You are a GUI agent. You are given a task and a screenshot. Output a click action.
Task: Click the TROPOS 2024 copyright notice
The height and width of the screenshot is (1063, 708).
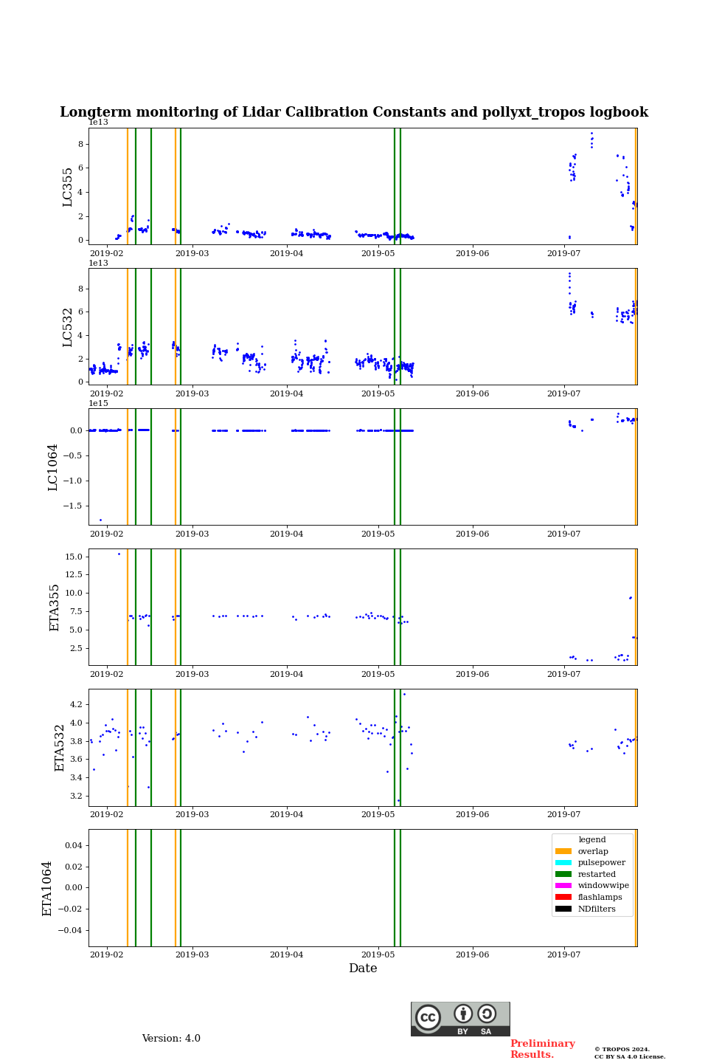click(x=629, y=1053)
